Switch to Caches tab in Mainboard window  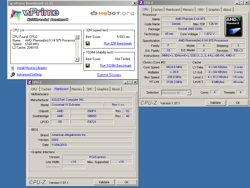(46, 89)
